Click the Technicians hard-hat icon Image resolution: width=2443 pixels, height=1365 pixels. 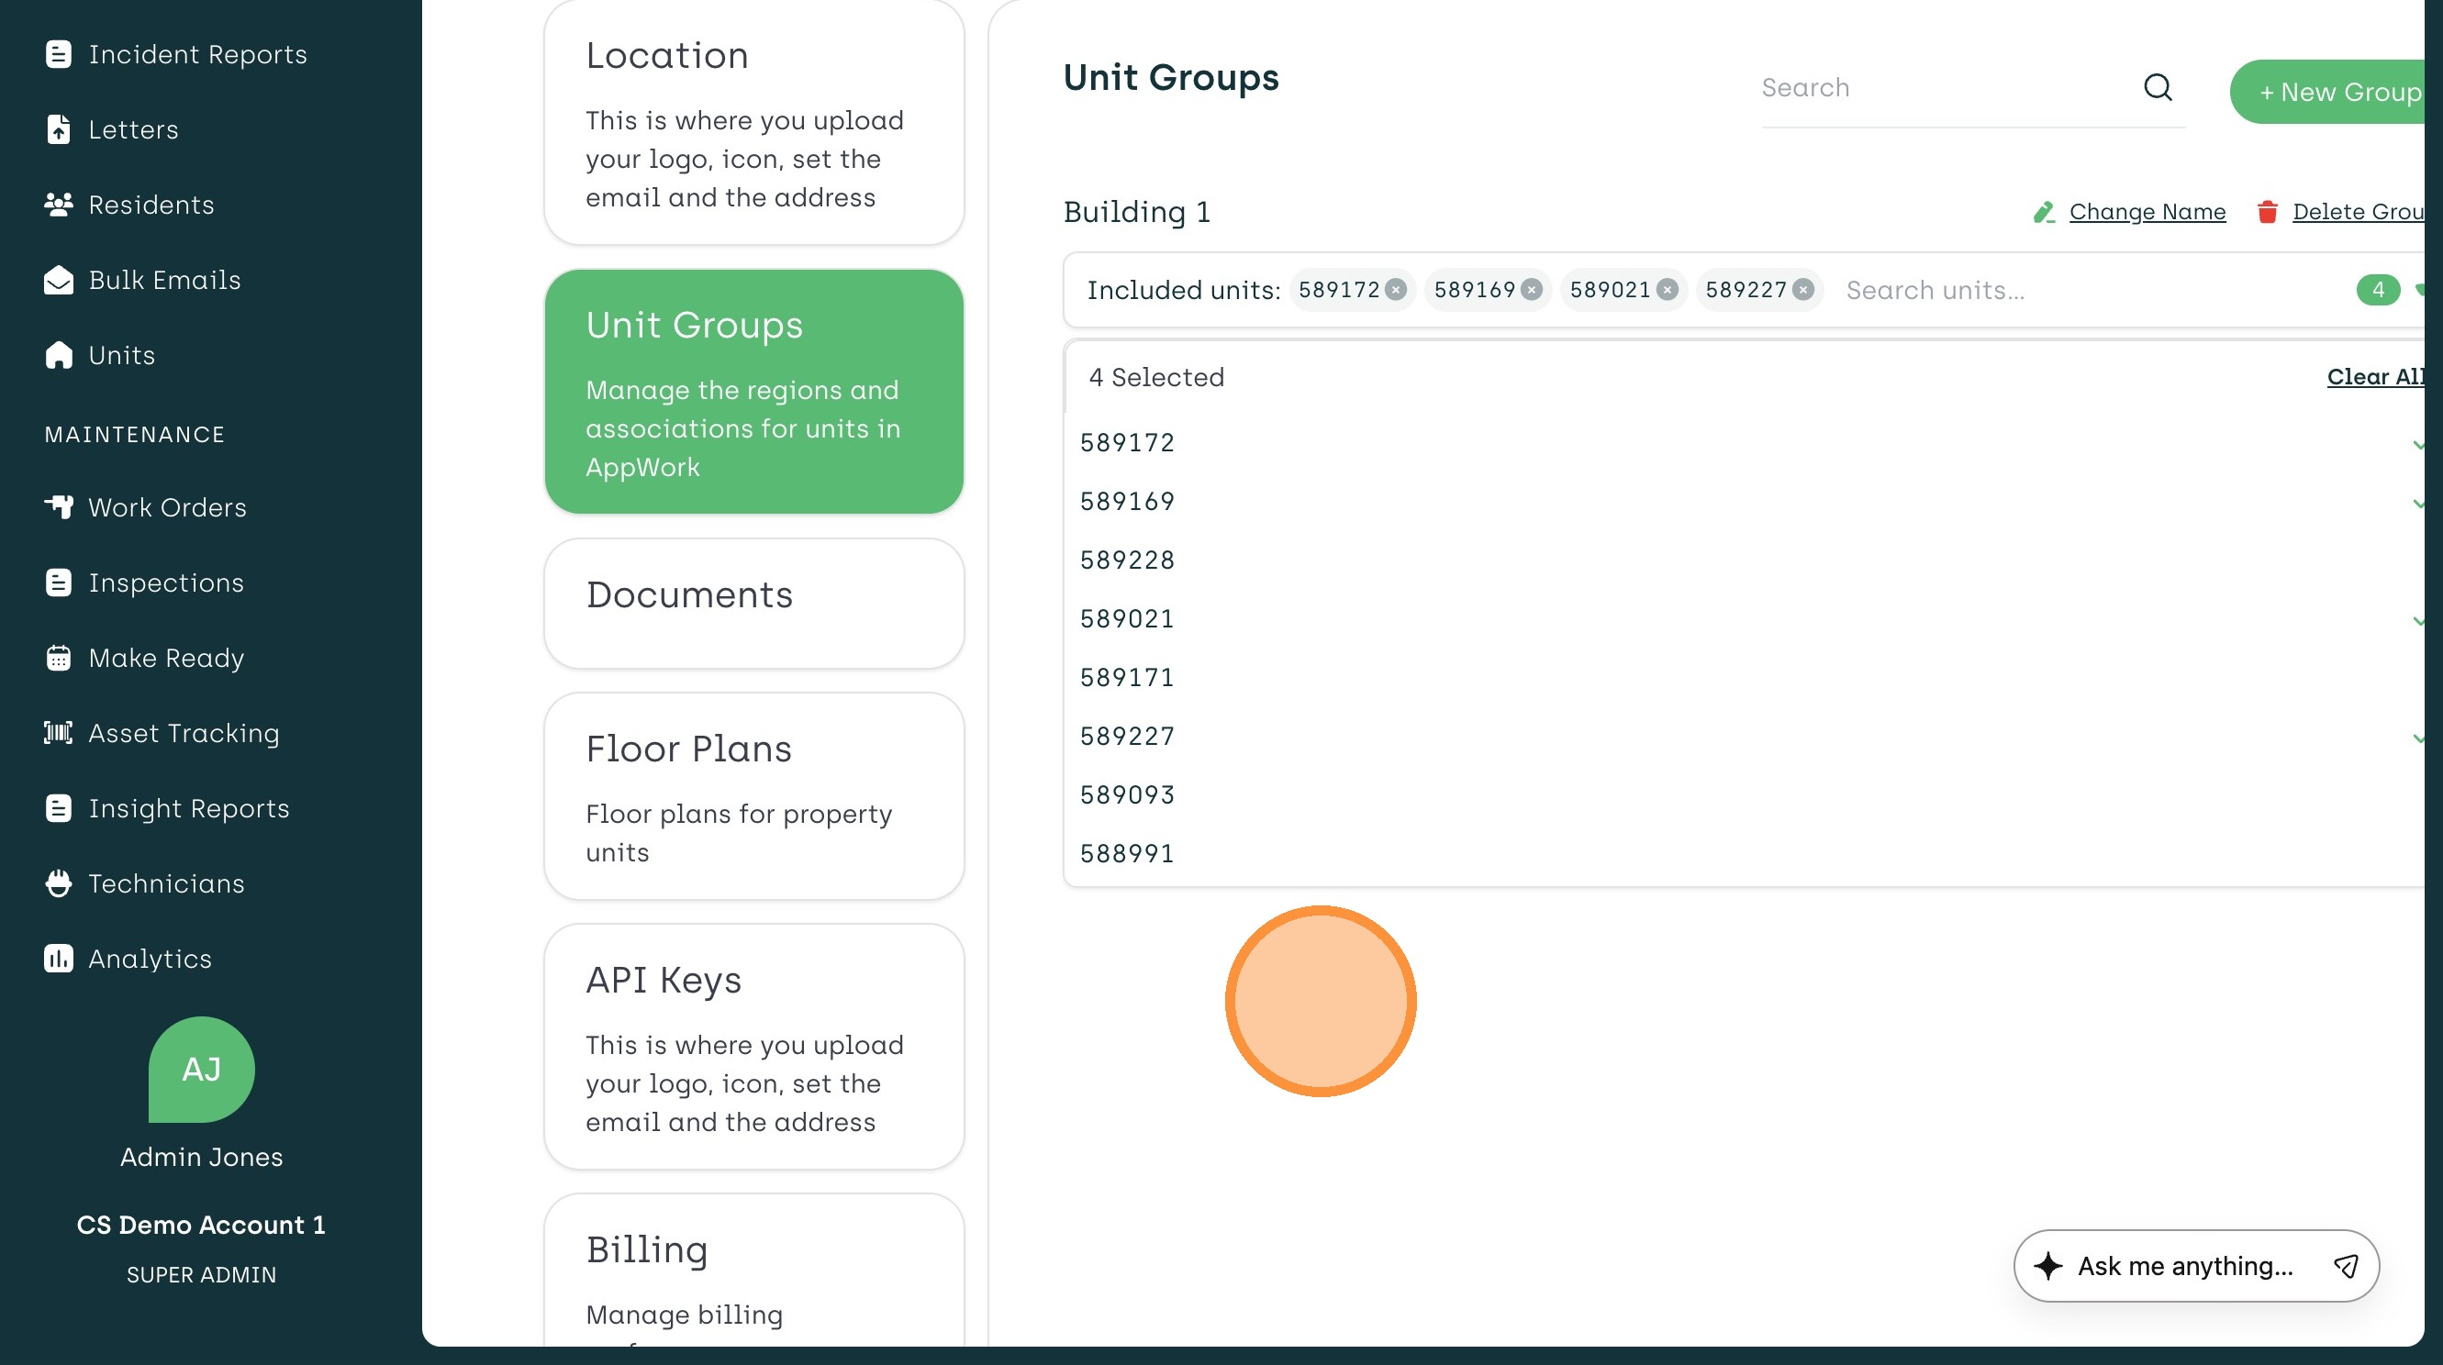(58, 883)
